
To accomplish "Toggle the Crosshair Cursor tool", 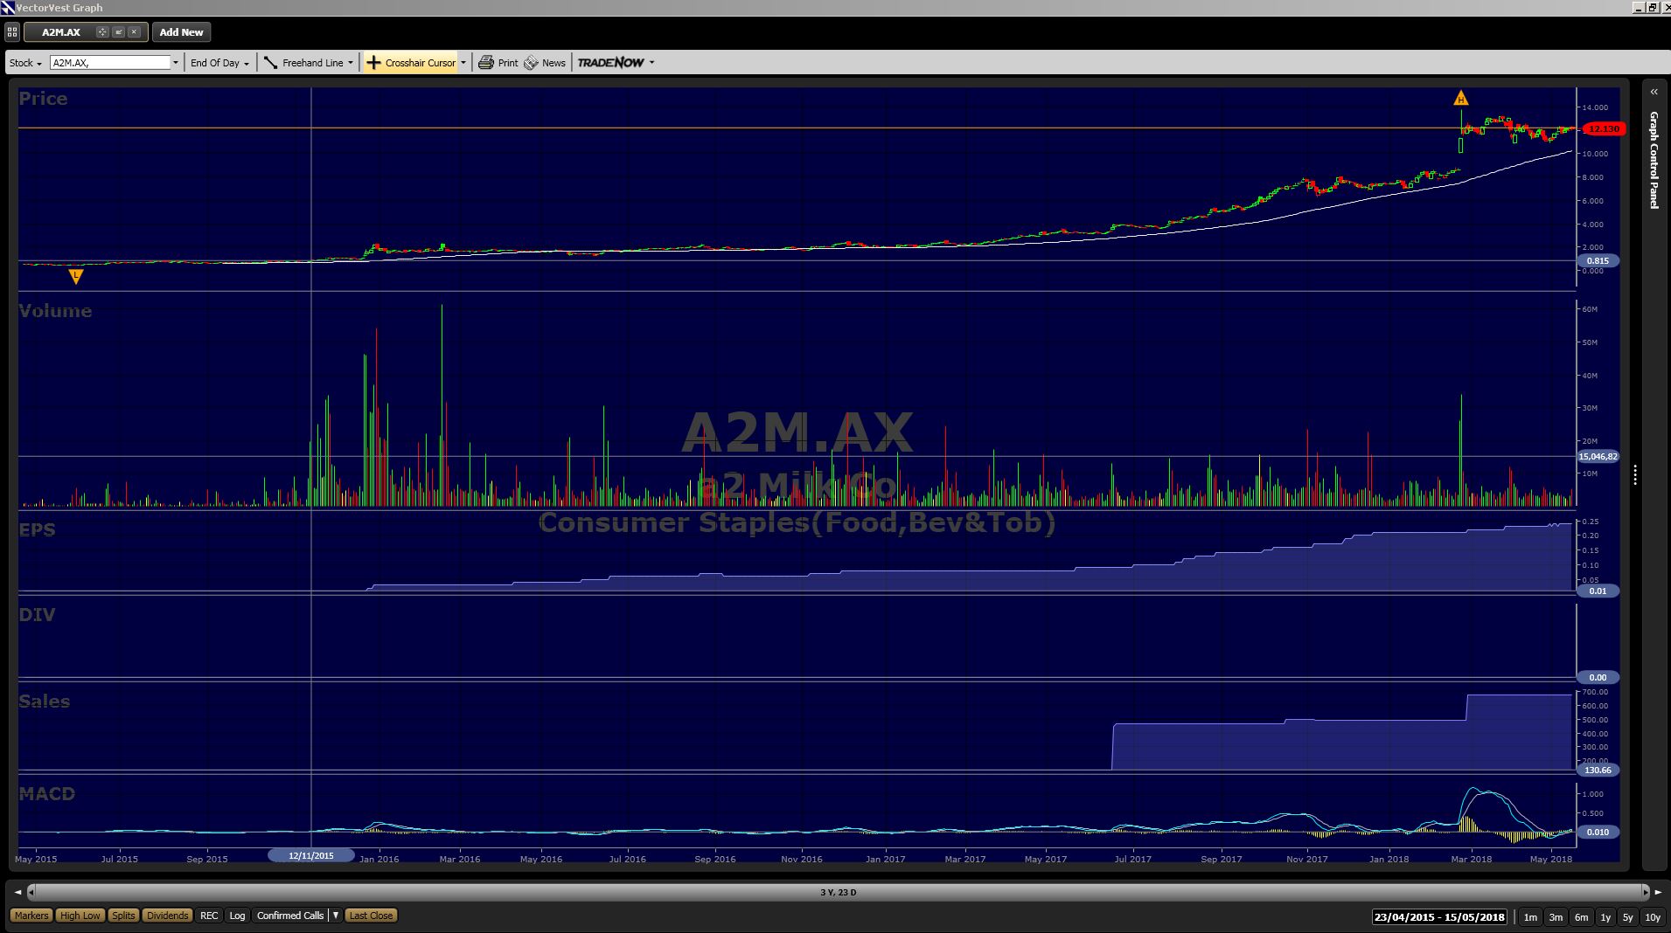I will coord(411,63).
